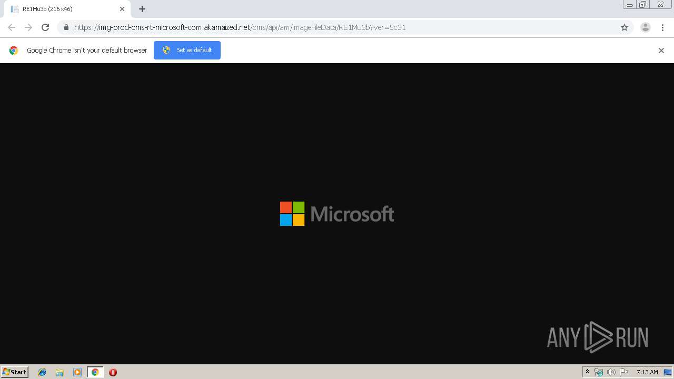
Task: Set Chrome as default browser
Action: coord(187,50)
